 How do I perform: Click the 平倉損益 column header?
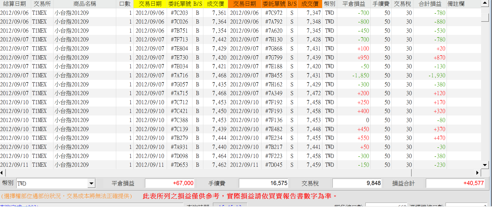pyautogui.click(x=354, y=4)
